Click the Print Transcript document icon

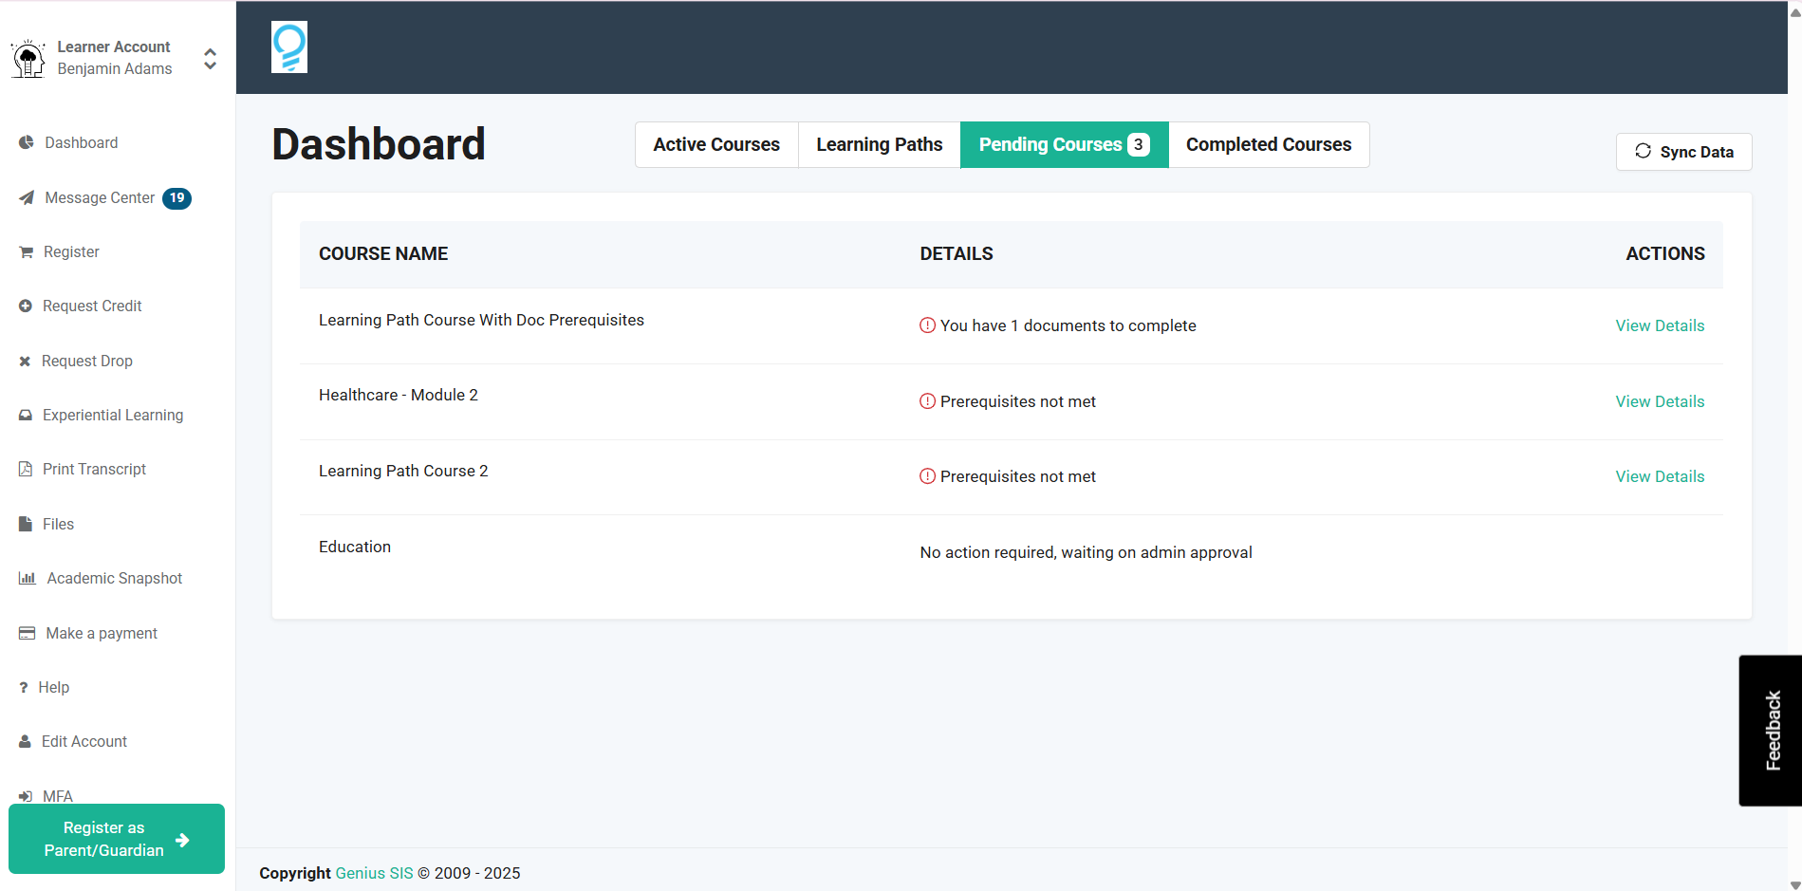(25, 468)
